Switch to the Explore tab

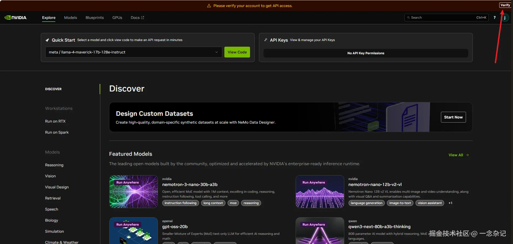pos(49,18)
